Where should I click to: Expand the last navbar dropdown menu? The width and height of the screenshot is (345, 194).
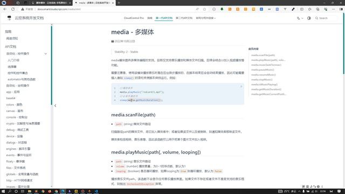[206, 18]
